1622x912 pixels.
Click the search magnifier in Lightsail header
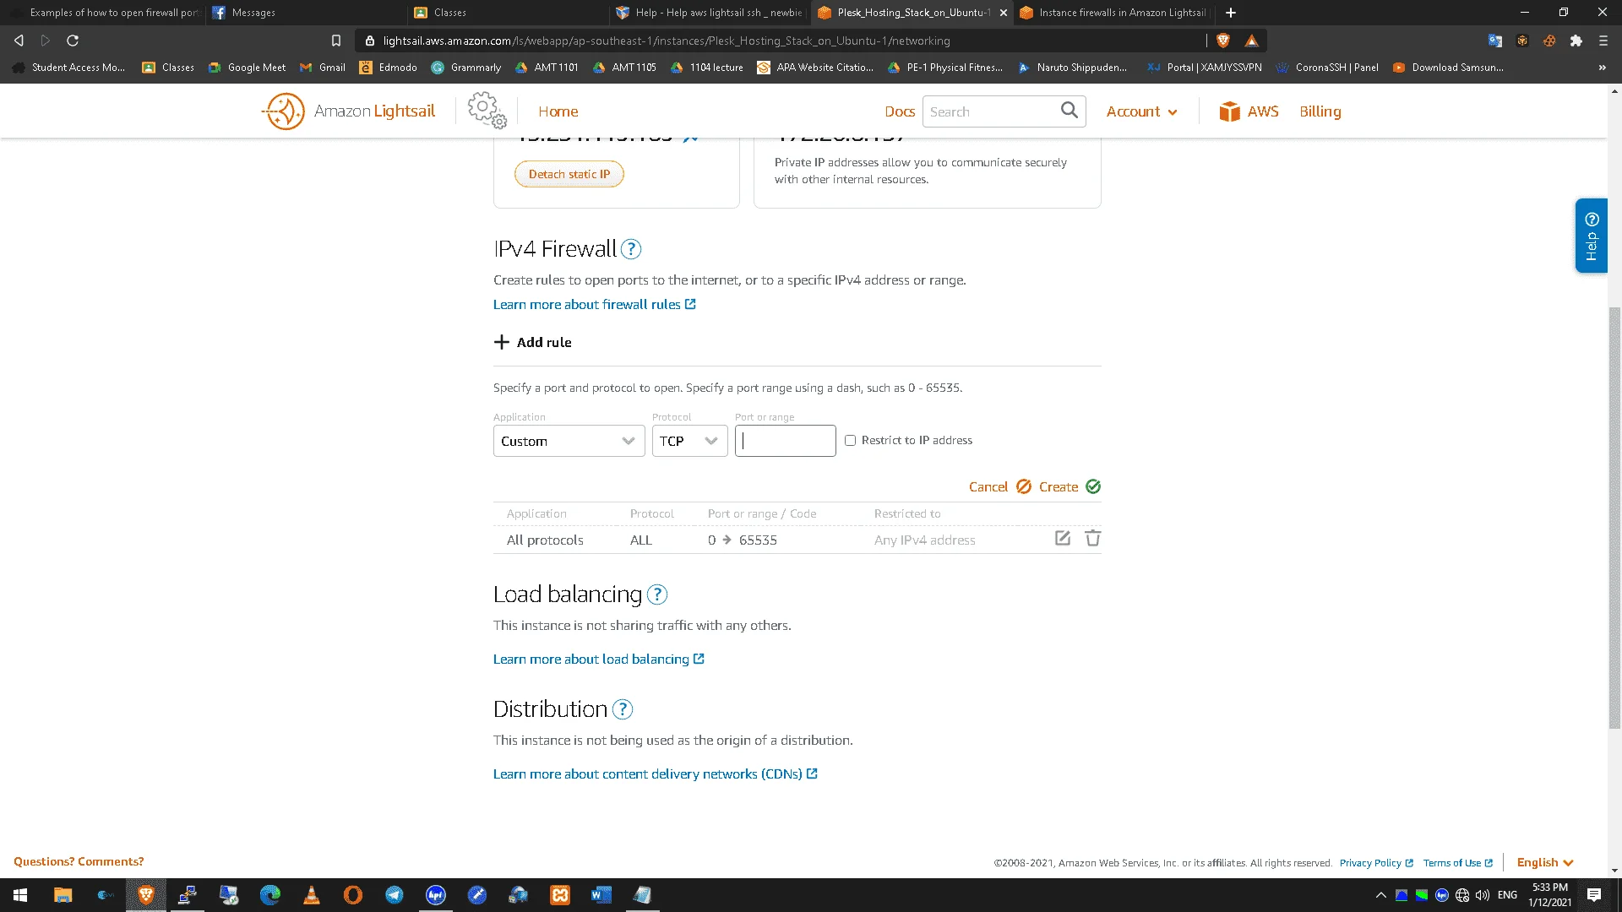1069,111
